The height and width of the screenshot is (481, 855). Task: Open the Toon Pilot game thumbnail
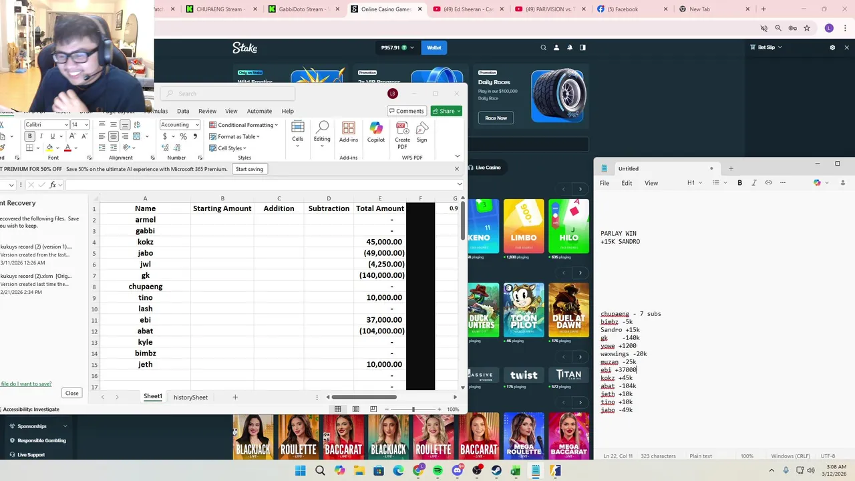coord(524,309)
